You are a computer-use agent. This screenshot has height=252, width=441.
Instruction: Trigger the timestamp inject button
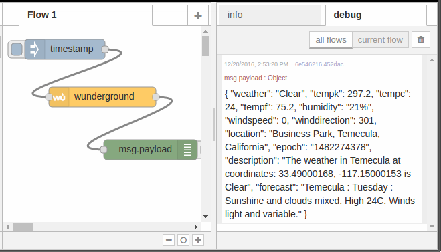pos(17,49)
